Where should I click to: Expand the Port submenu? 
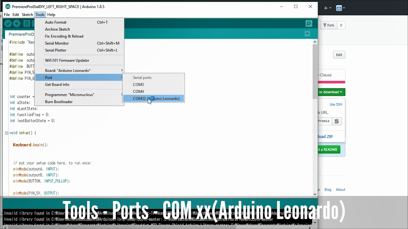(x=79, y=78)
